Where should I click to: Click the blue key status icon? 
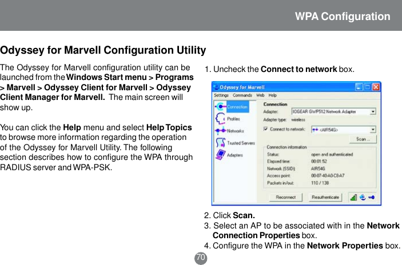372,197
